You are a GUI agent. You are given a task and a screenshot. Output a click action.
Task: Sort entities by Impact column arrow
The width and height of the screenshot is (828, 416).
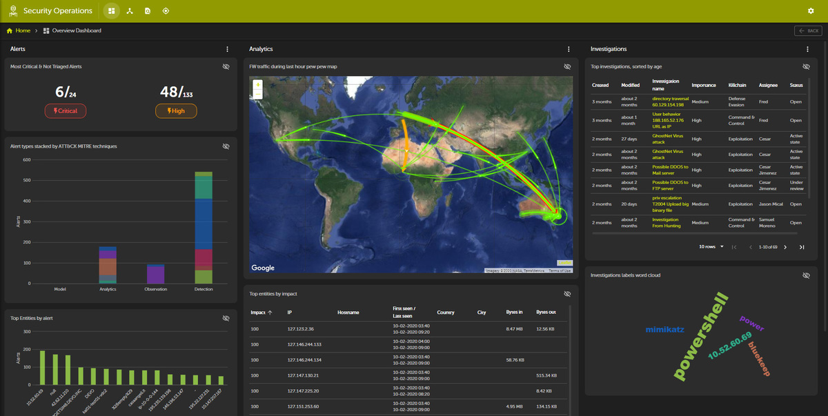click(270, 312)
